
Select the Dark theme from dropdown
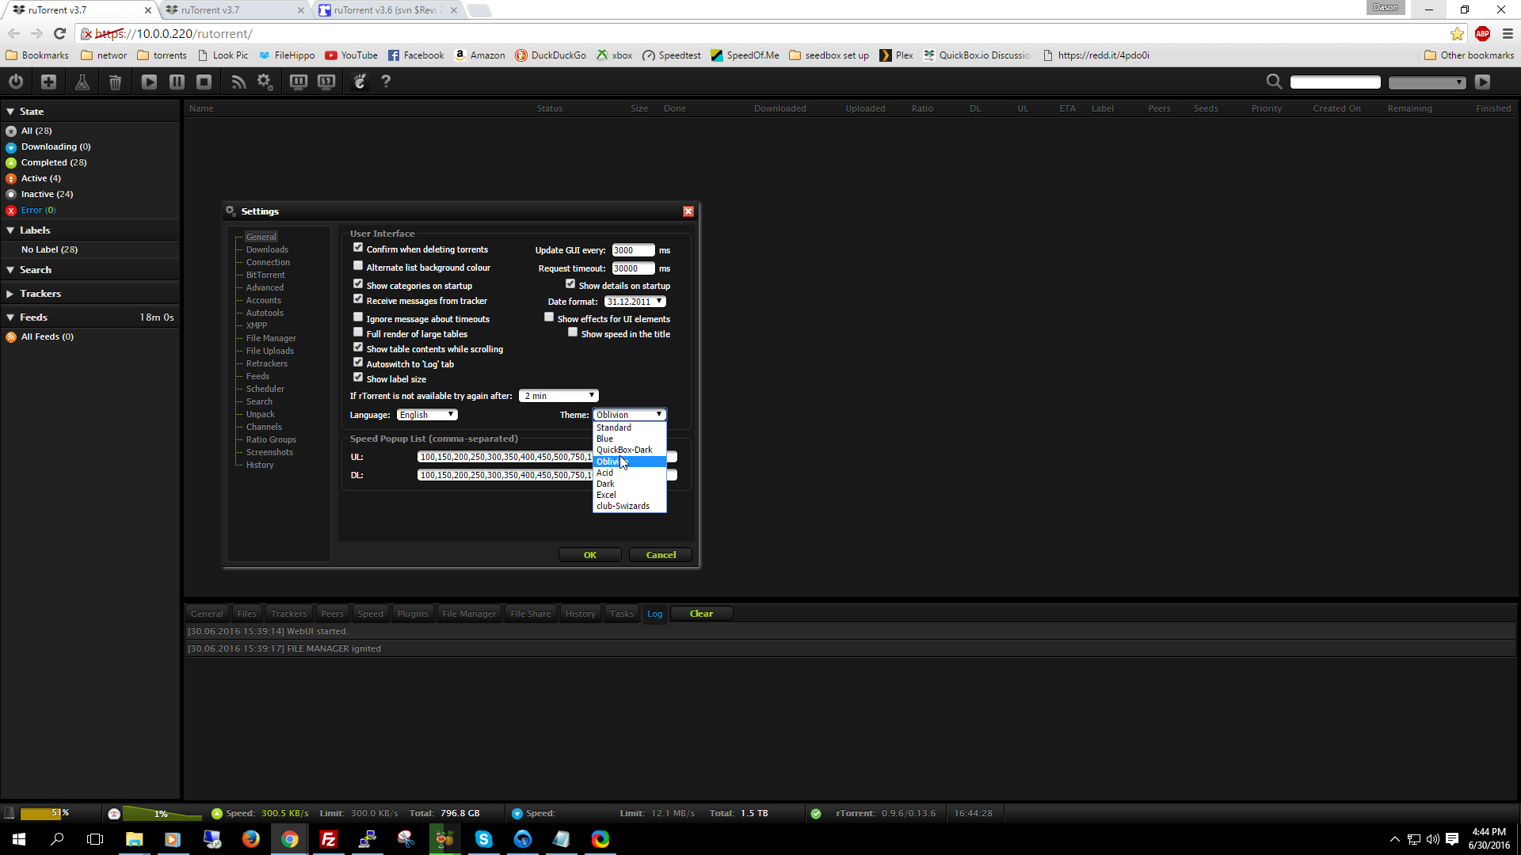click(x=606, y=484)
